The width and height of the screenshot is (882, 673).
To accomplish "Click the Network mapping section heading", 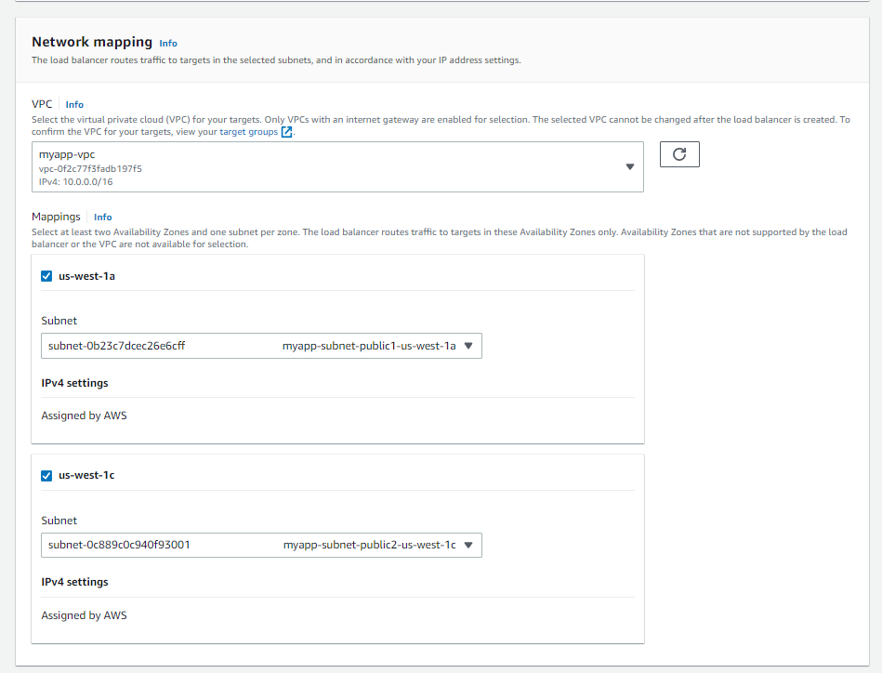I will pyautogui.click(x=92, y=42).
